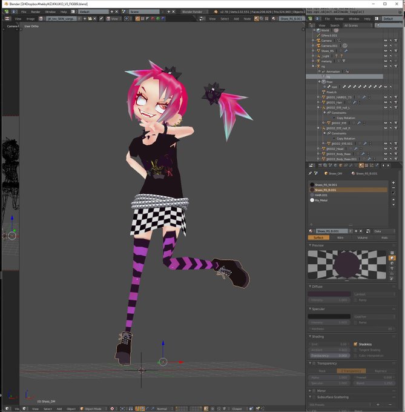Screen dimensions: 405x412
Task: Collapse the Specular panel
Action: (x=310, y=309)
